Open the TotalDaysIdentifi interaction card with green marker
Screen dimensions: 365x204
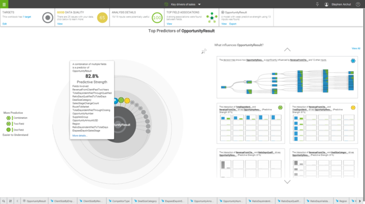[x=250, y=123]
